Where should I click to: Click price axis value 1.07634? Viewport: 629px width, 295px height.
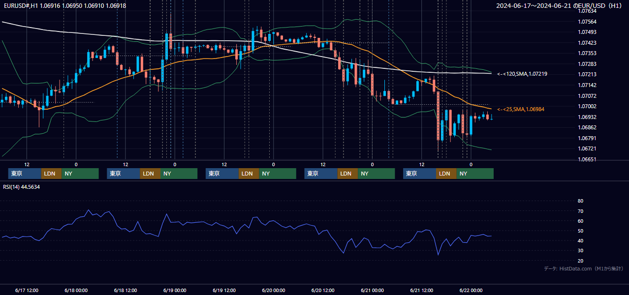(x=587, y=11)
